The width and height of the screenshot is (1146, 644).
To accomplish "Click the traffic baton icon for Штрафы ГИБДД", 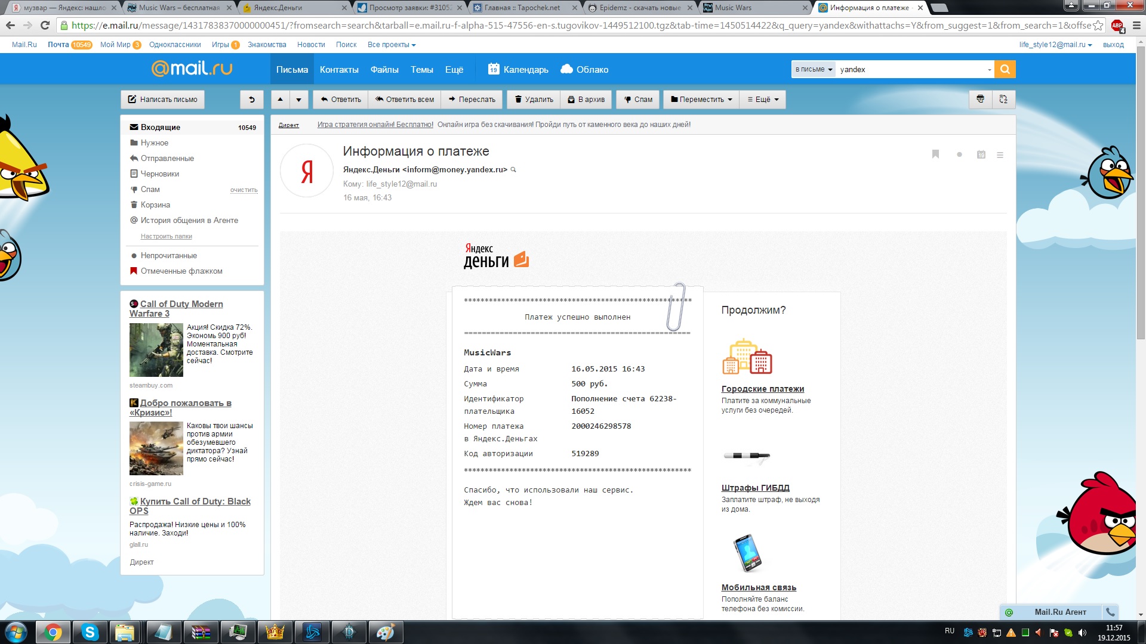I will tap(747, 456).
